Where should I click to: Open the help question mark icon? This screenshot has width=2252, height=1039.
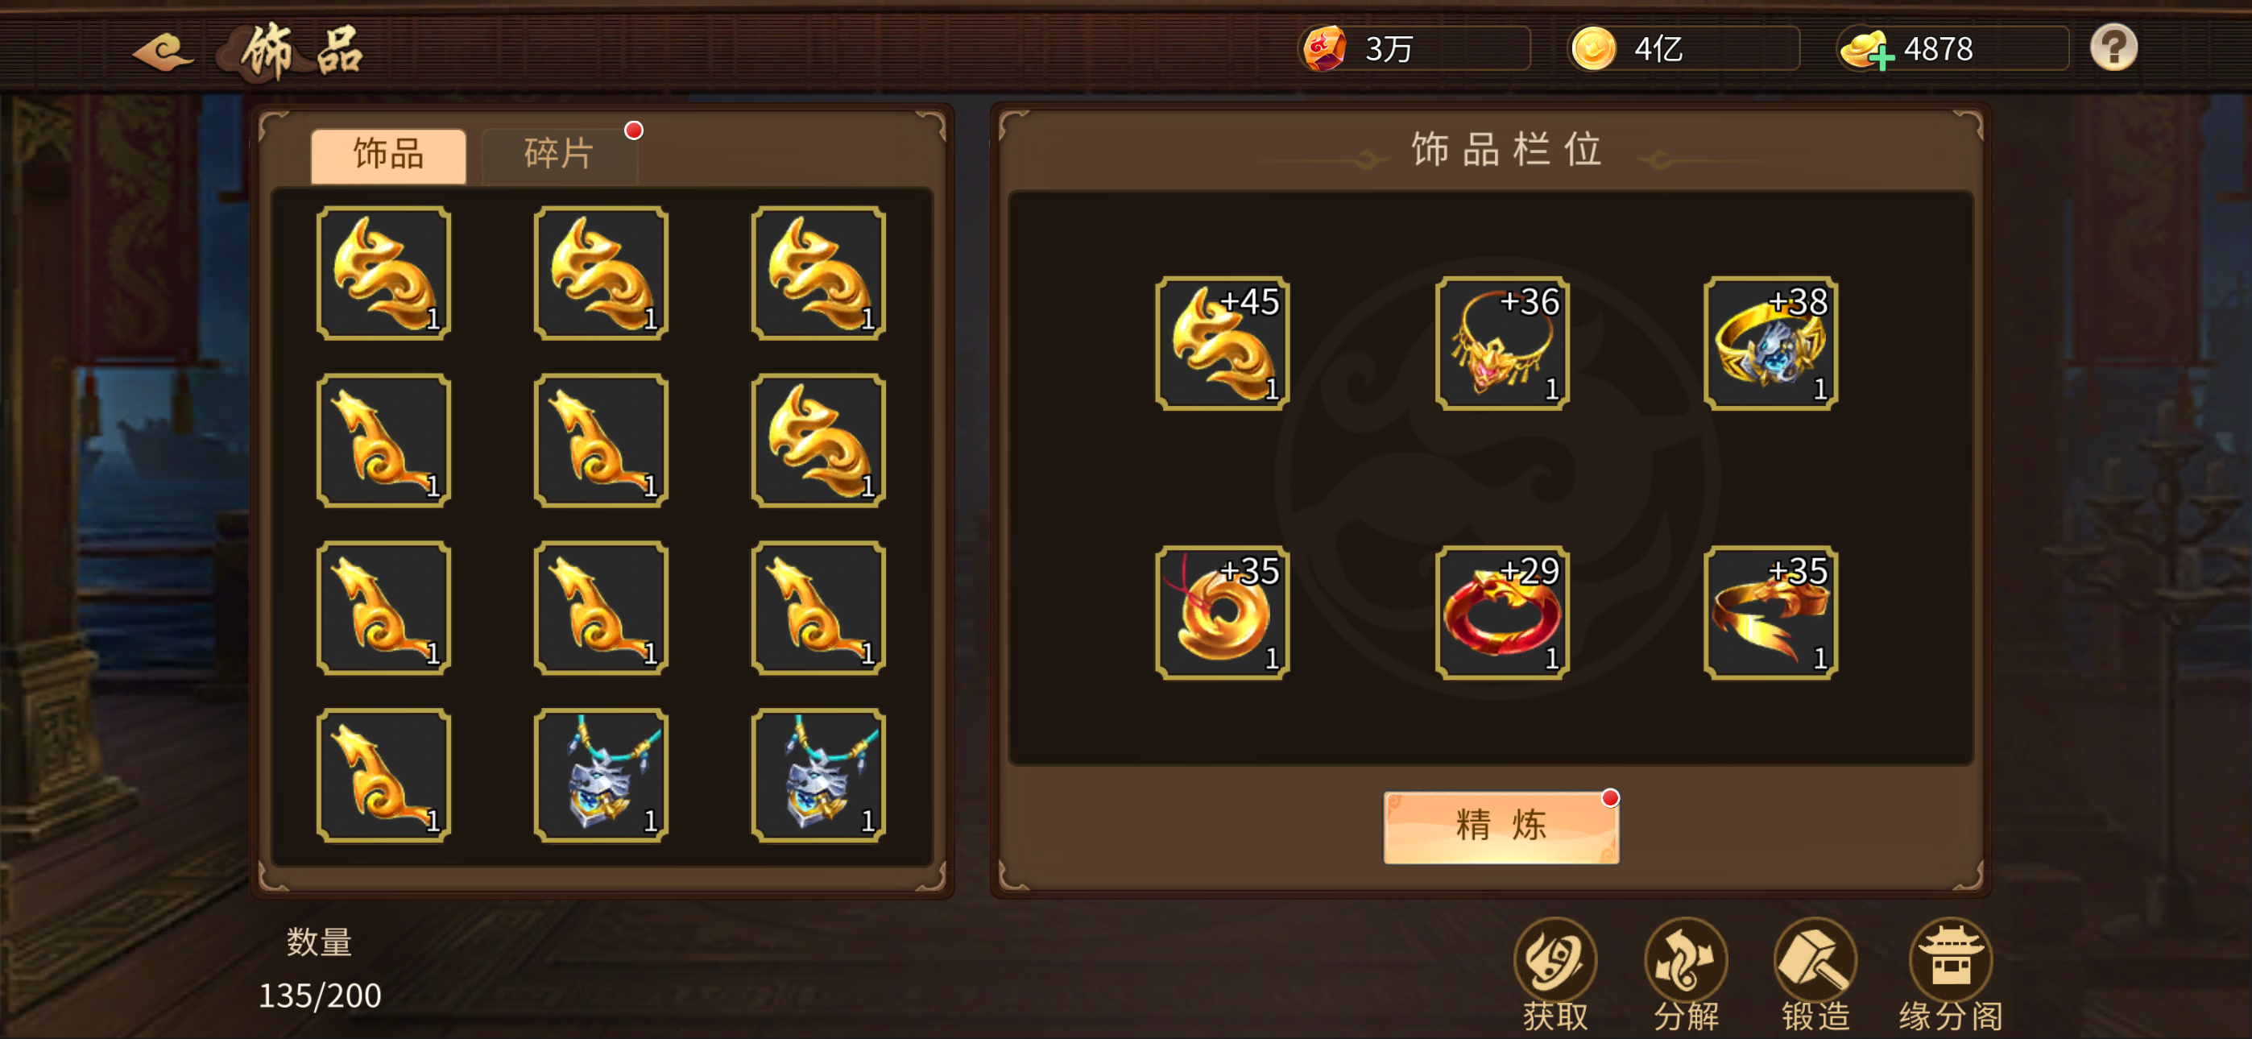coord(2113,48)
